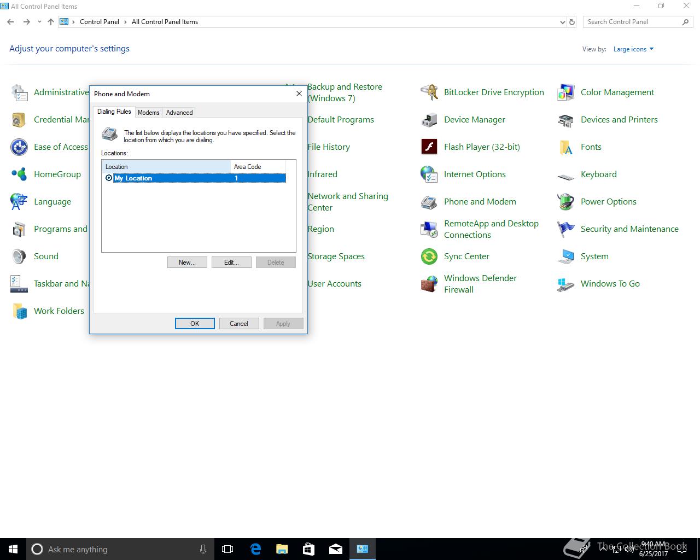Viewport: 700px width, 560px height.
Task: Open Backup and Restore (Windows 7) link
Action: point(345,92)
